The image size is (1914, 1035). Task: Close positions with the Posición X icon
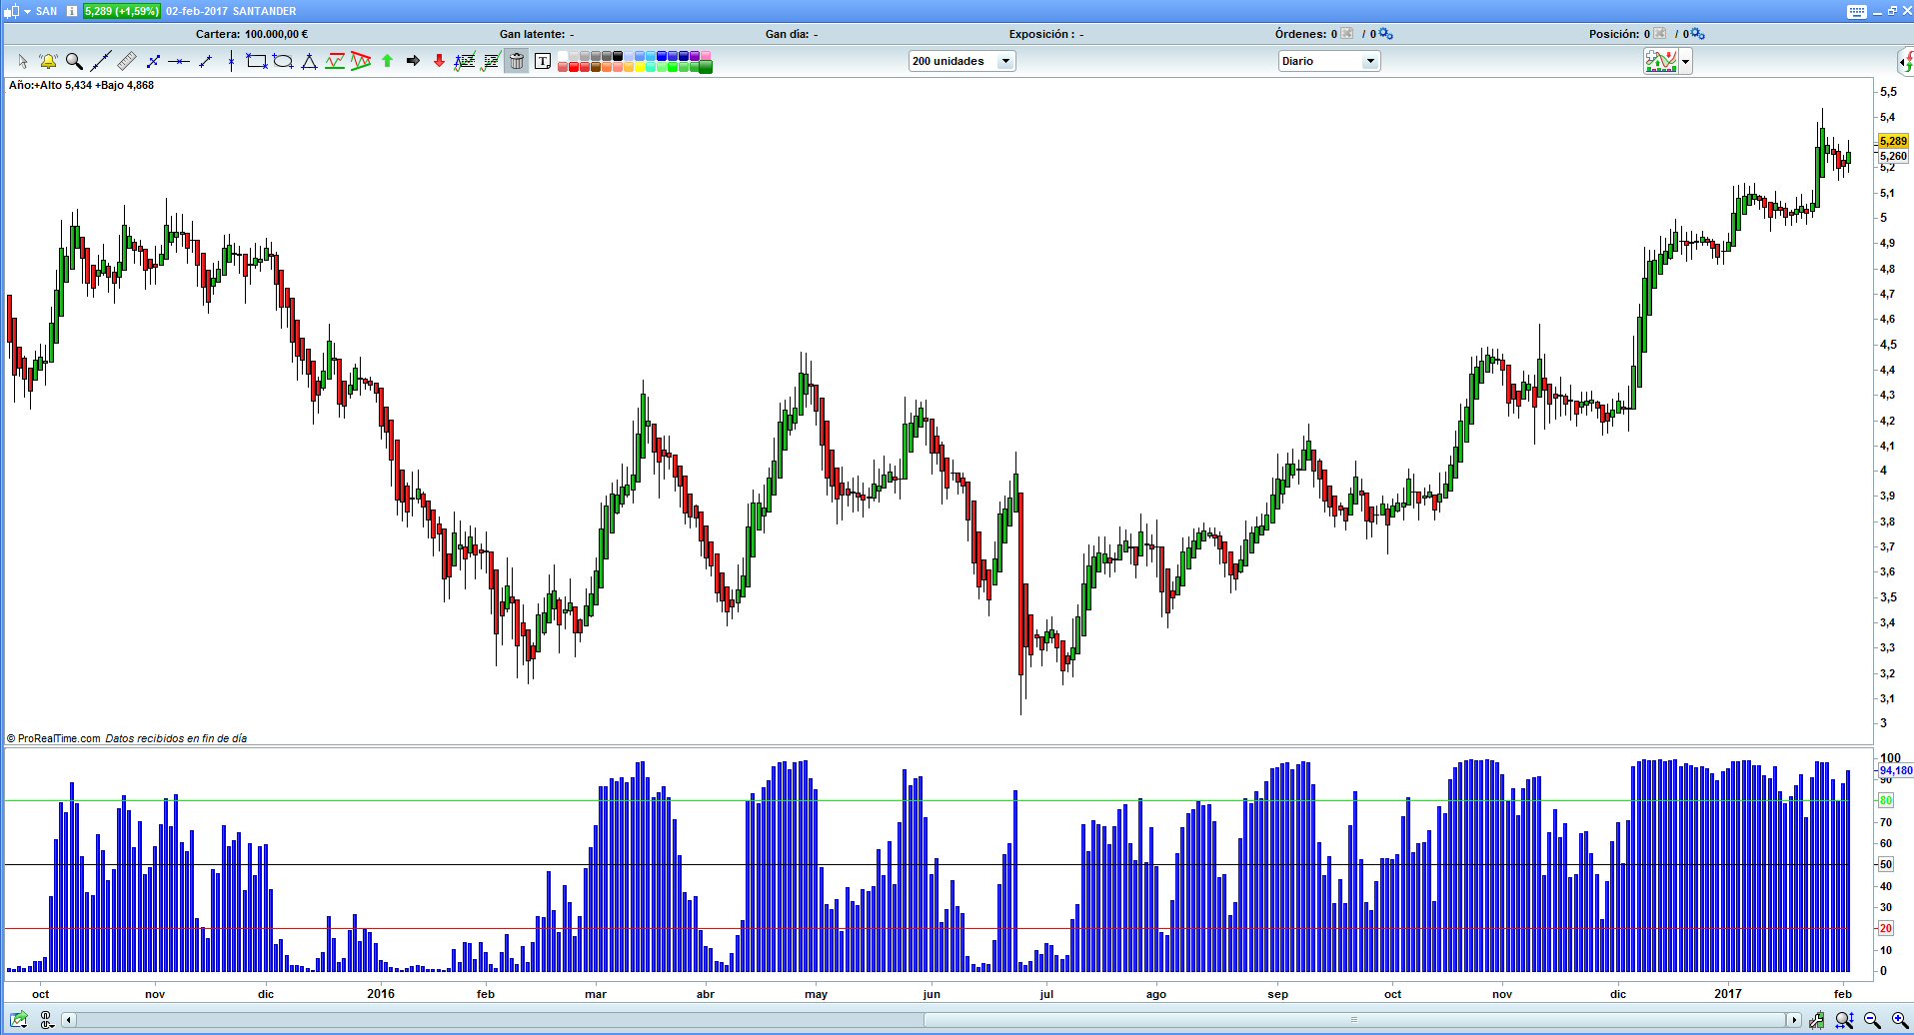[1659, 34]
